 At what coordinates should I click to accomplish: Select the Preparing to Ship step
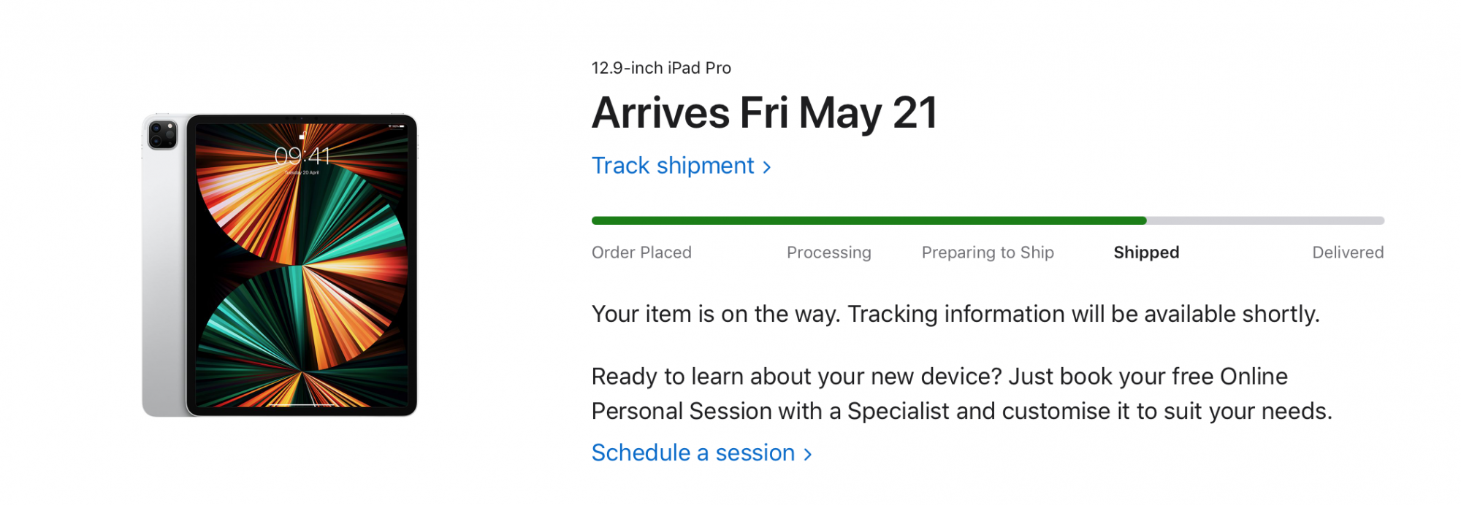(x=987, y=252)
